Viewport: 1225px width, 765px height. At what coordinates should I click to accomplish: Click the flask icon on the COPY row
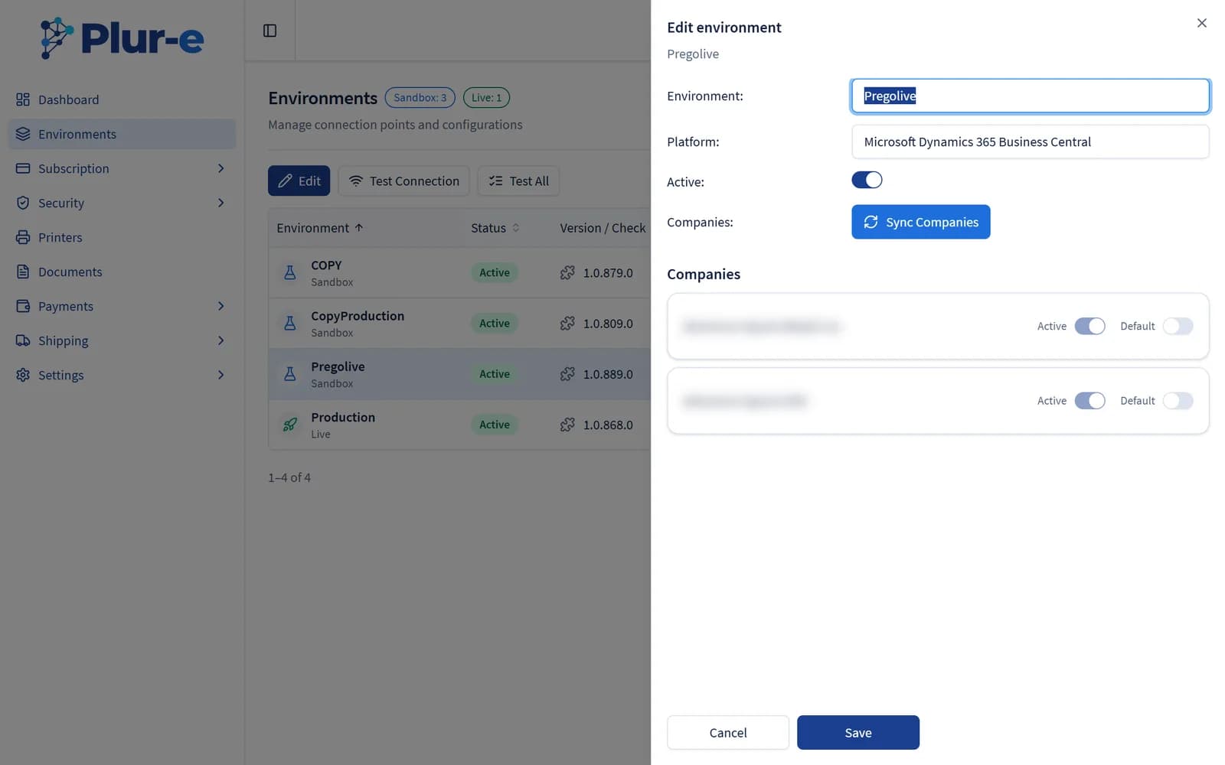tap(290, 272)
